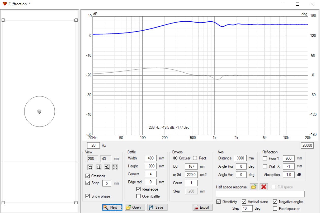Click top-right baffle corner handle
The height and width of the screenshot is (213, 320).
click(76, 20)
